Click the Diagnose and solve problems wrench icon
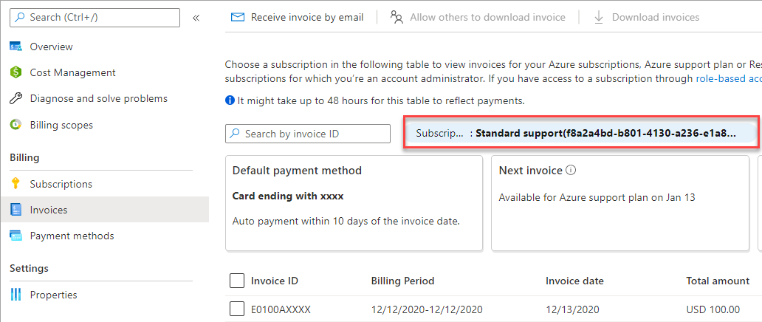This screenshot has height=322, width=762. click(16, 99)
